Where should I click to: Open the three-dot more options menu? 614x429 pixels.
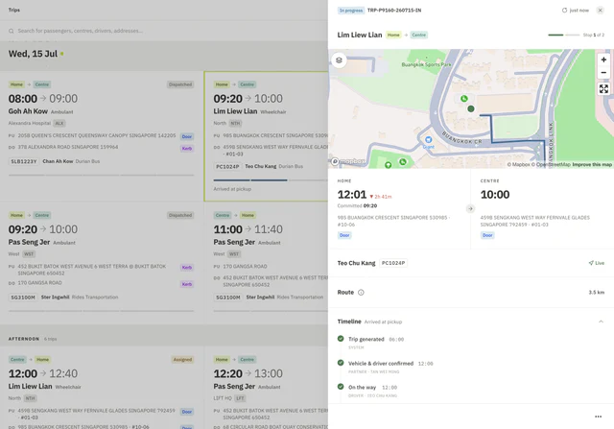[598, 417]
